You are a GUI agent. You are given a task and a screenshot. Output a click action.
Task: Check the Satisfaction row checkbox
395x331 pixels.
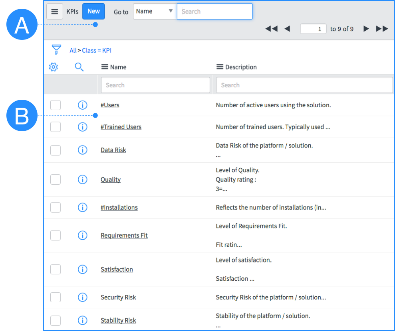[56, 269]
